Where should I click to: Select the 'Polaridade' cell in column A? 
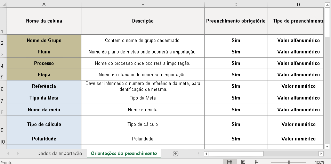point(44,139)
